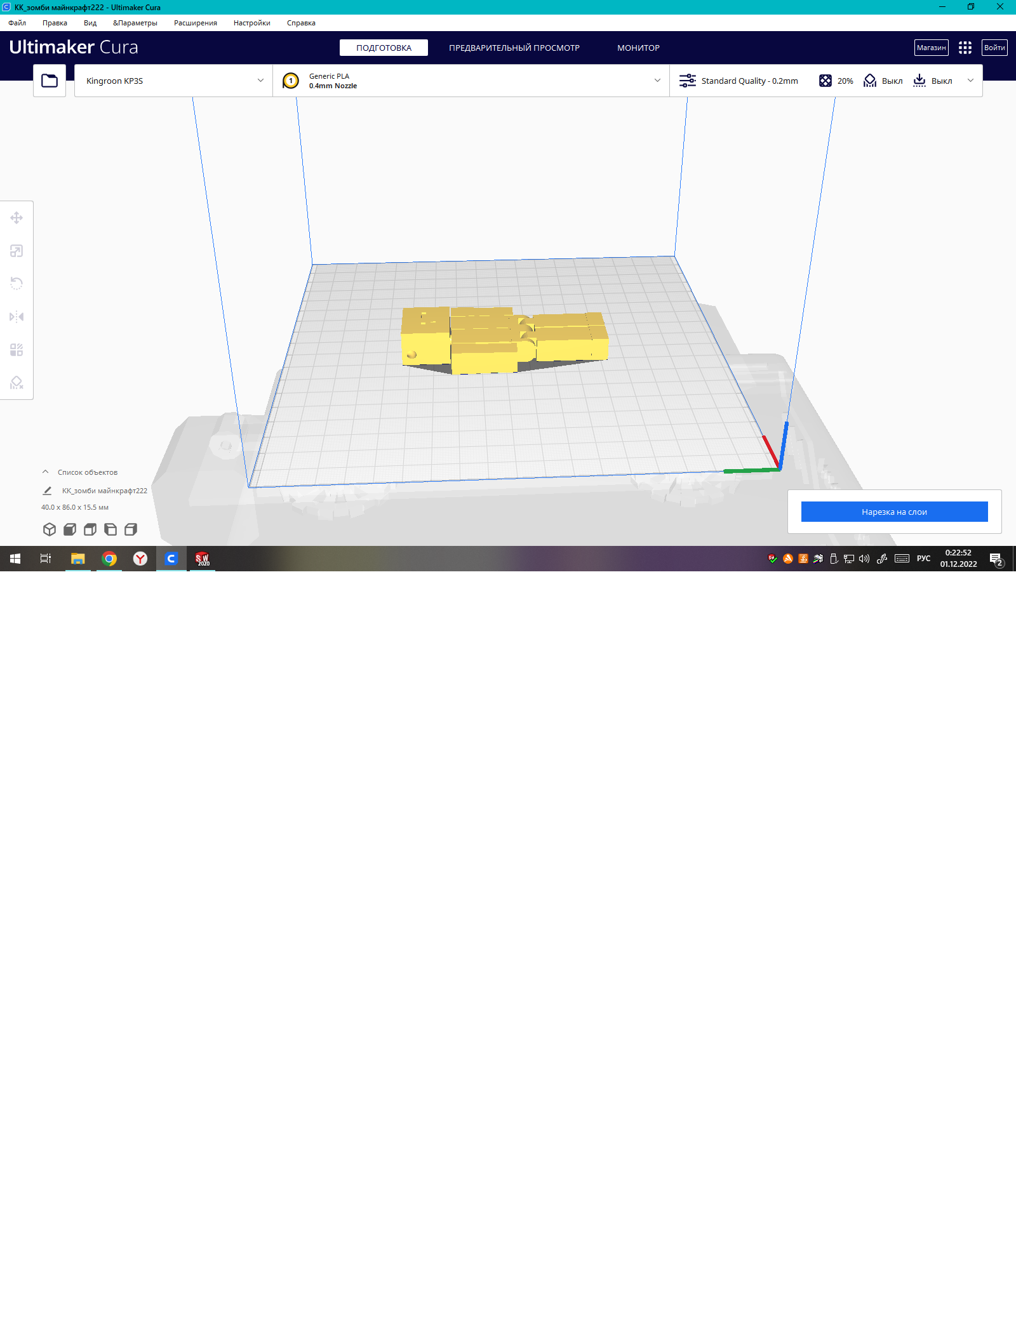
Task: Click the 40.0 x 86.0 x 15.5 мм dimensions text
Action: 75,507
